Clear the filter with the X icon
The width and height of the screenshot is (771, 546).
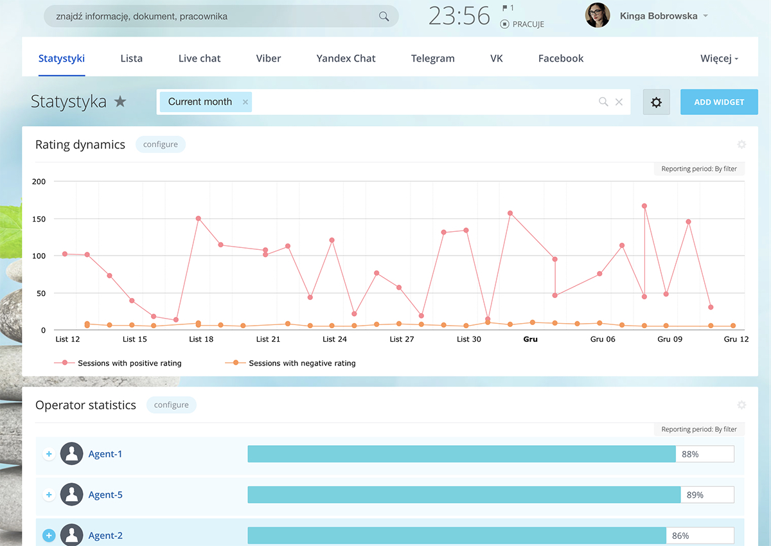(619, 101)
